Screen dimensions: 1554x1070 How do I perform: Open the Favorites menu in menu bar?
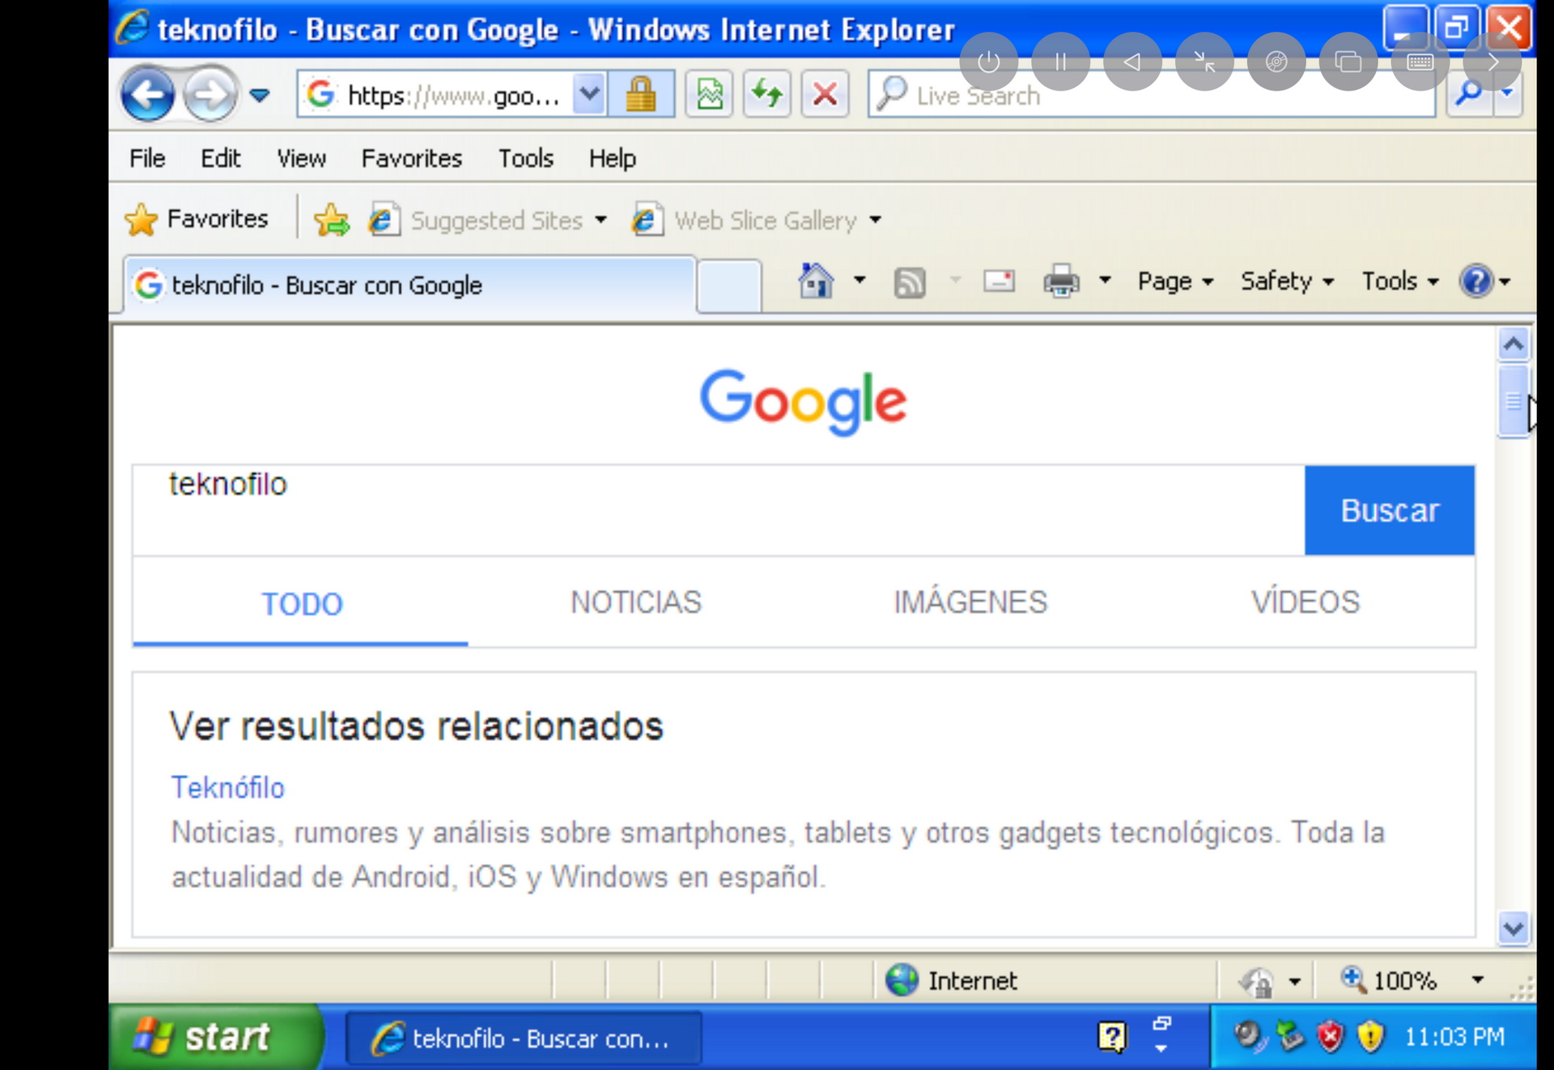[x=411, y=159]
